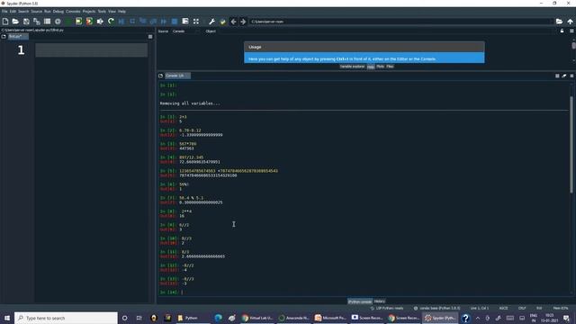Viewport: 576px width, 324px height.
Task: Click the green Run file button
Action: pos(68,22)
